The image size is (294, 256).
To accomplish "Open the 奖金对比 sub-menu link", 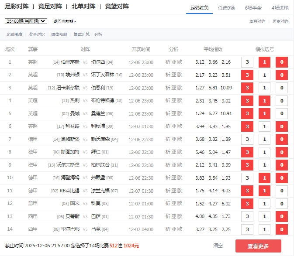I will 37,34.
